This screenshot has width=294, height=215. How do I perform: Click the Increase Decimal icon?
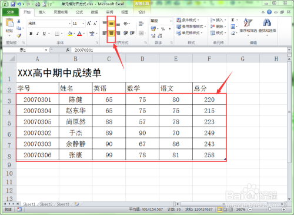click(x=153, y=35)
